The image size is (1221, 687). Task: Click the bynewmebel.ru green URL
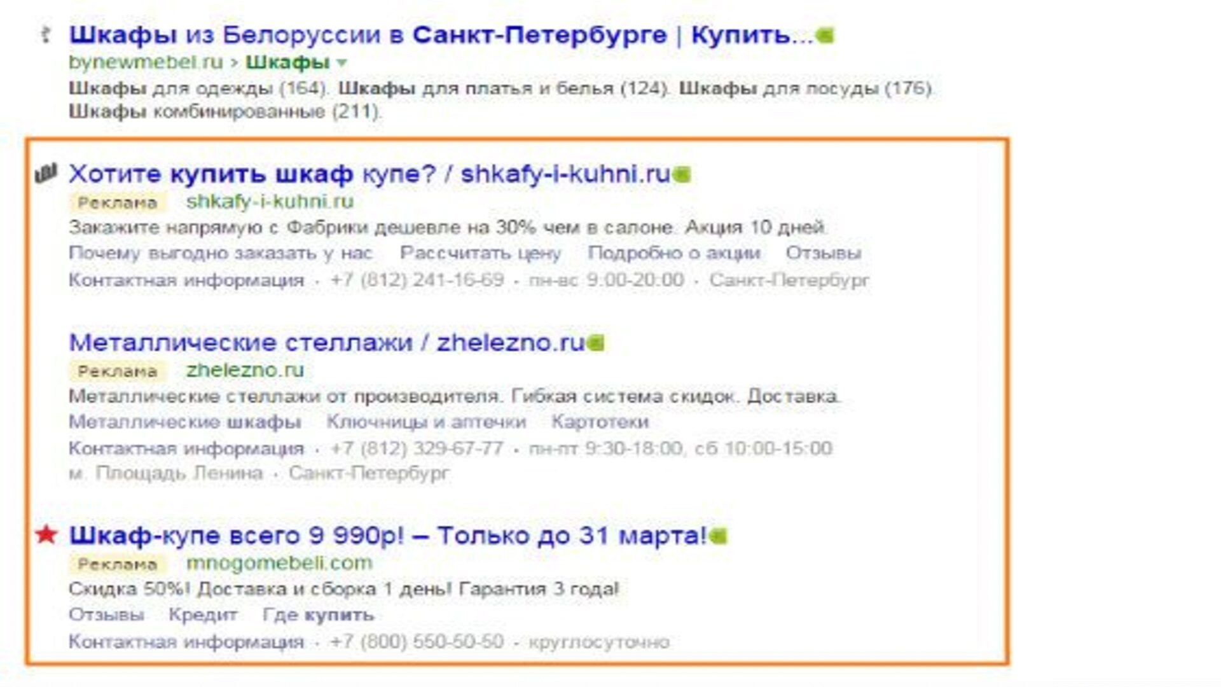coord(146,62)
